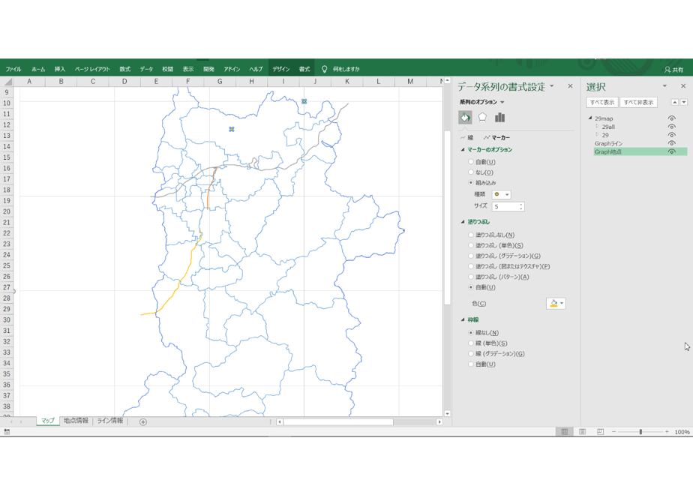The height and width of the screenshot is (495, 693).
Task: Select marker option なし(O)
Action: tap(471, 172)
